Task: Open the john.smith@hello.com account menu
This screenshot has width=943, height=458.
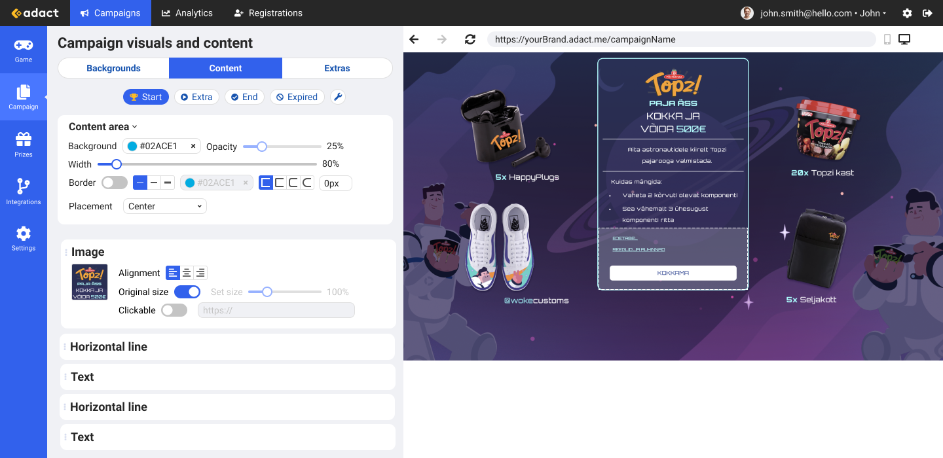Action: [823, 13]
